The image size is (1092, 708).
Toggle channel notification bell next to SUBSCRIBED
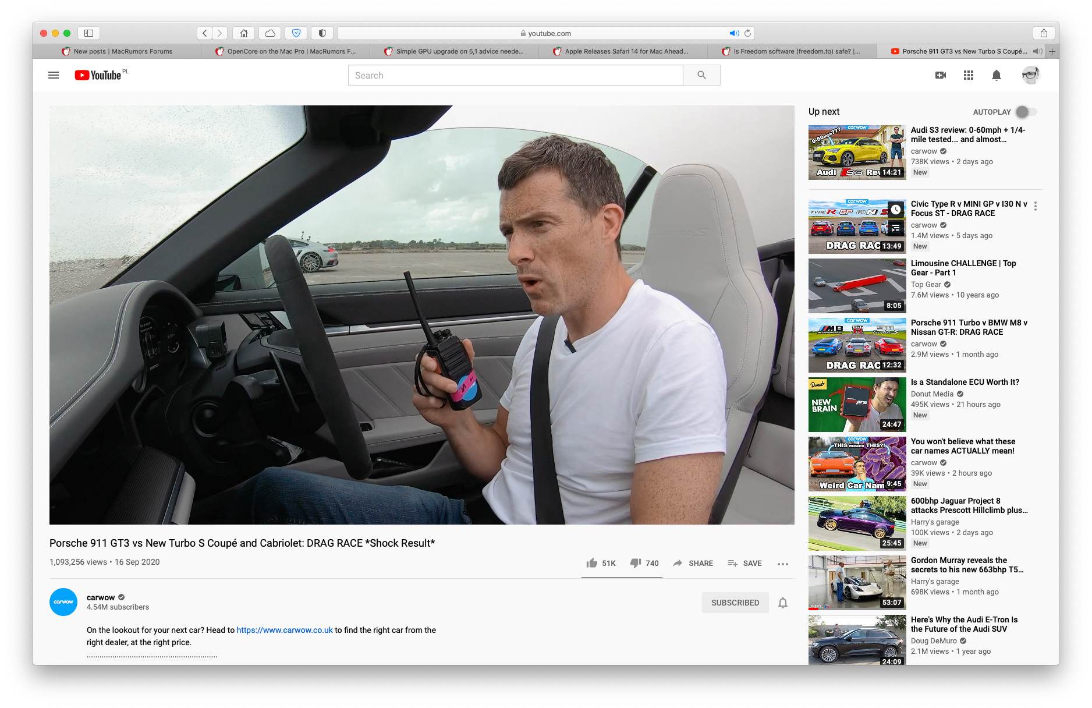point(783,603)
